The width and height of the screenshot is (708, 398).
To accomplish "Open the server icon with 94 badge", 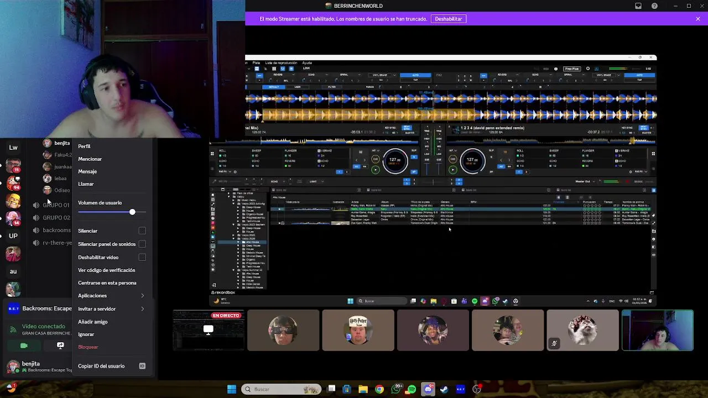I will pyautogui.click(x=13, y=183).
